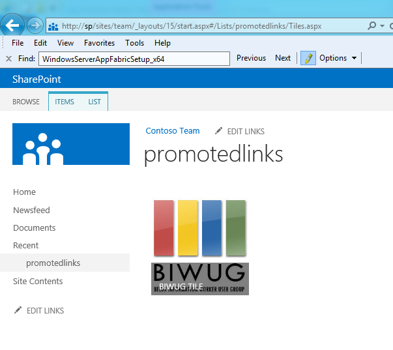Close the Find bar
This screenshot has height=350, width=393.
[8, 59]
